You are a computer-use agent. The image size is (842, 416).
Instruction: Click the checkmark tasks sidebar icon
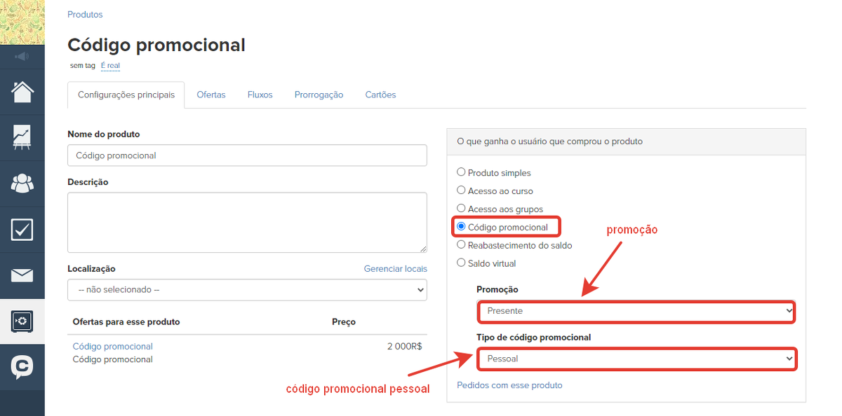[22, 229]
